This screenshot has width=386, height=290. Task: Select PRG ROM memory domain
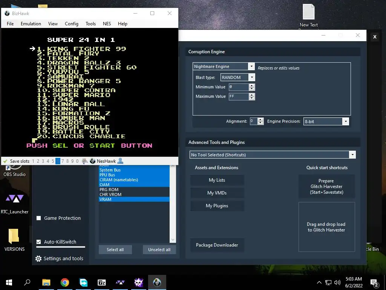134,190
